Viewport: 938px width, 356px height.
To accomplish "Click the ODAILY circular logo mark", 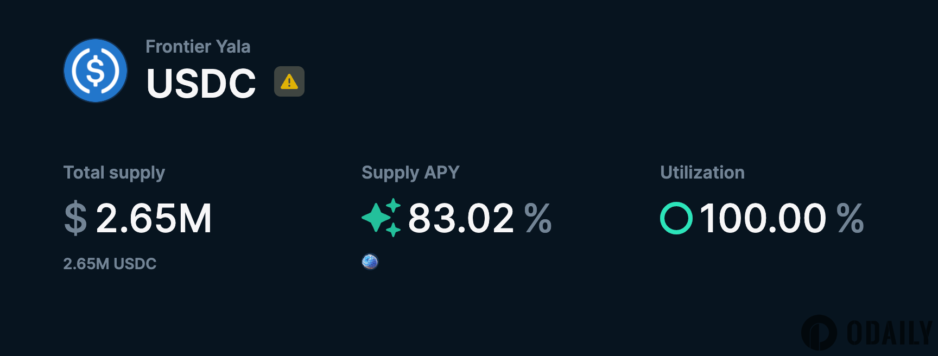I will click(819, 332).
